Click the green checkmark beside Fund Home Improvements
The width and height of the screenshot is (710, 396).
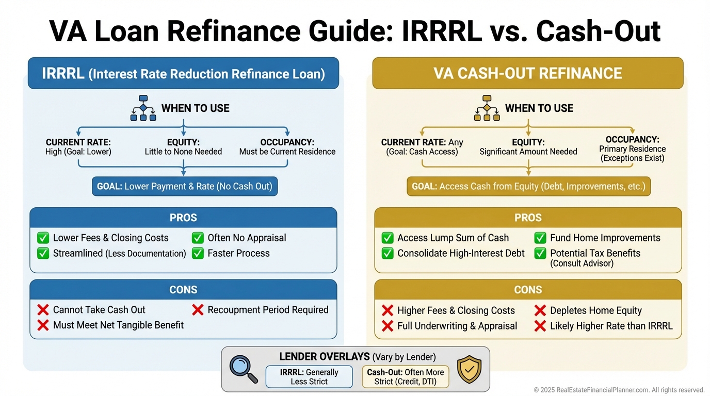coord(540,238)
